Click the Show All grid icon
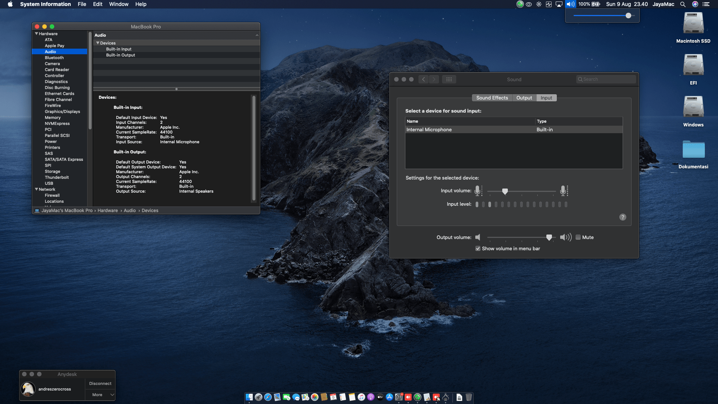The width and height of the screenshot is (718, 404). click(449, 79)
